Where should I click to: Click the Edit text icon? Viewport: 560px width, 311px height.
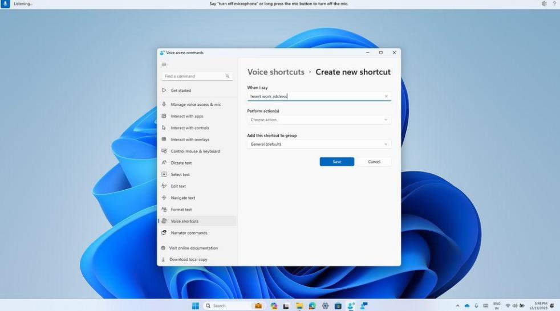(x=164, y=186)
